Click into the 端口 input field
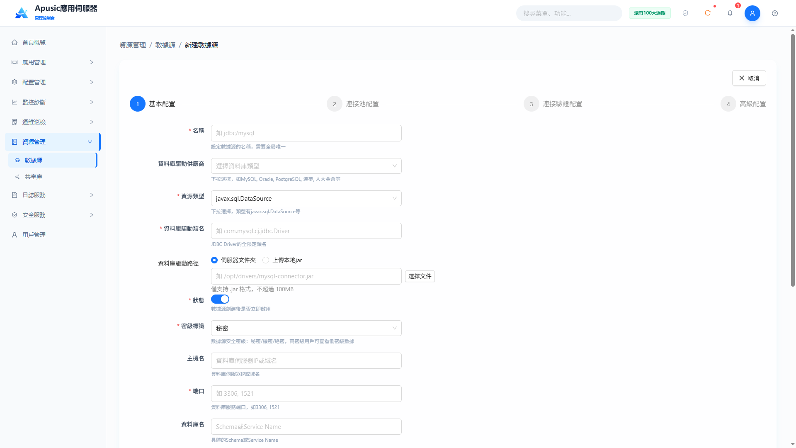The width and height of the screenshot is (796, 448). click(x=306, y=394)
